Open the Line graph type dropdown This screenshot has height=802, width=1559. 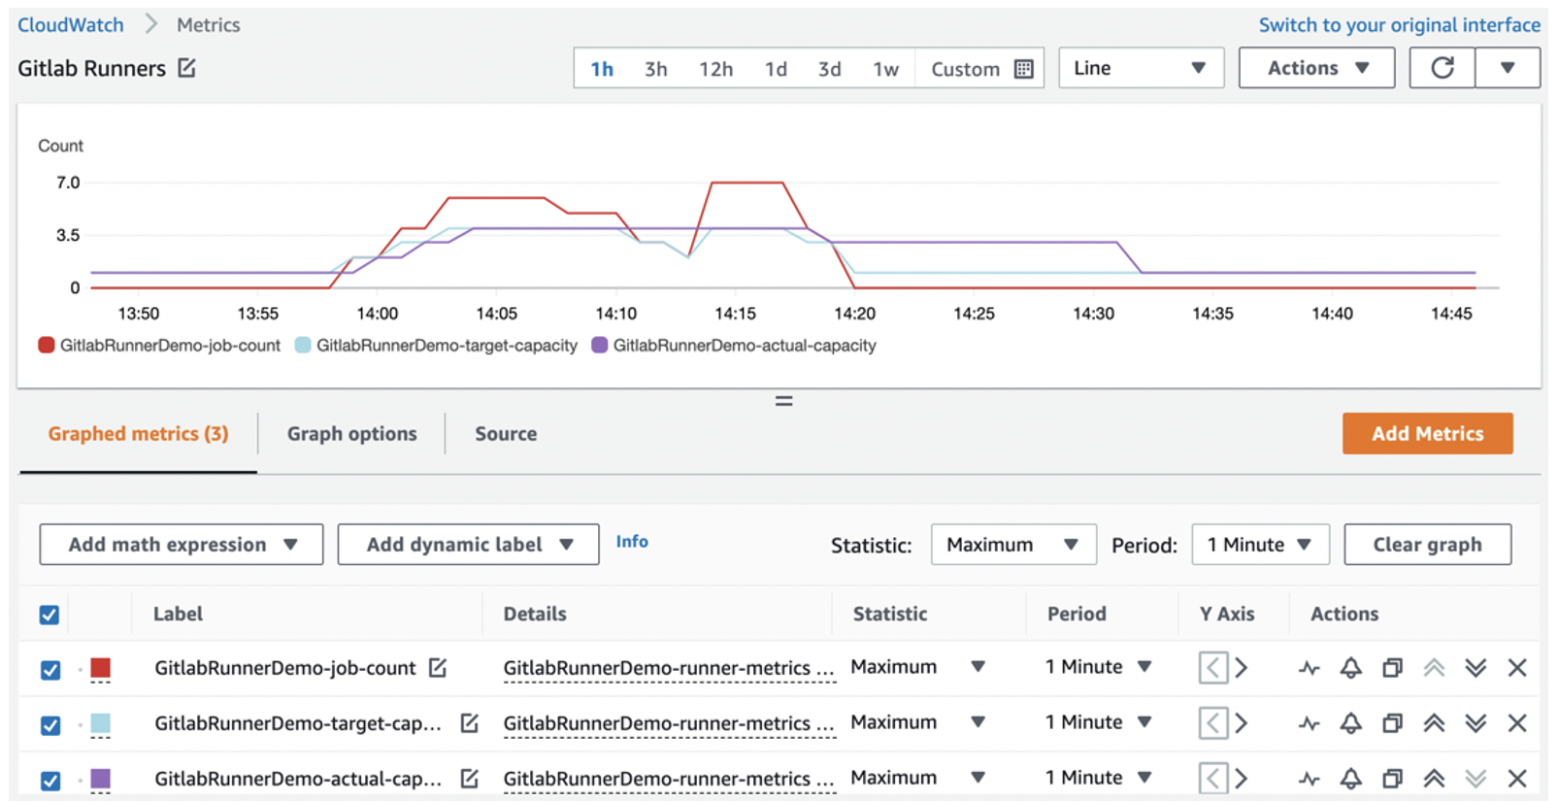point(1141,68)
